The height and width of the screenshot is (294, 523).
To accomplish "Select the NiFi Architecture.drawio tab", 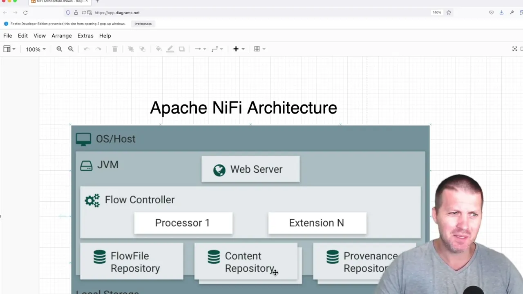I will (59, 2).
